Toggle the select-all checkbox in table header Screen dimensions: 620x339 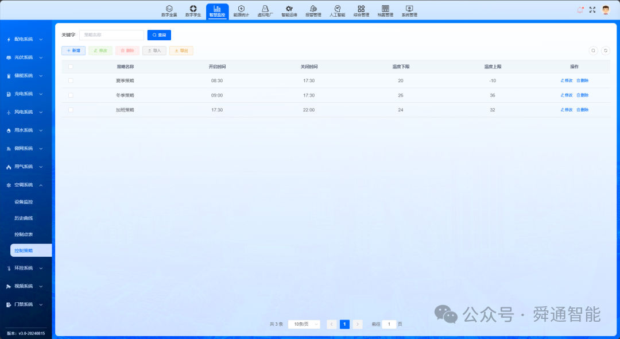point(71,67)
